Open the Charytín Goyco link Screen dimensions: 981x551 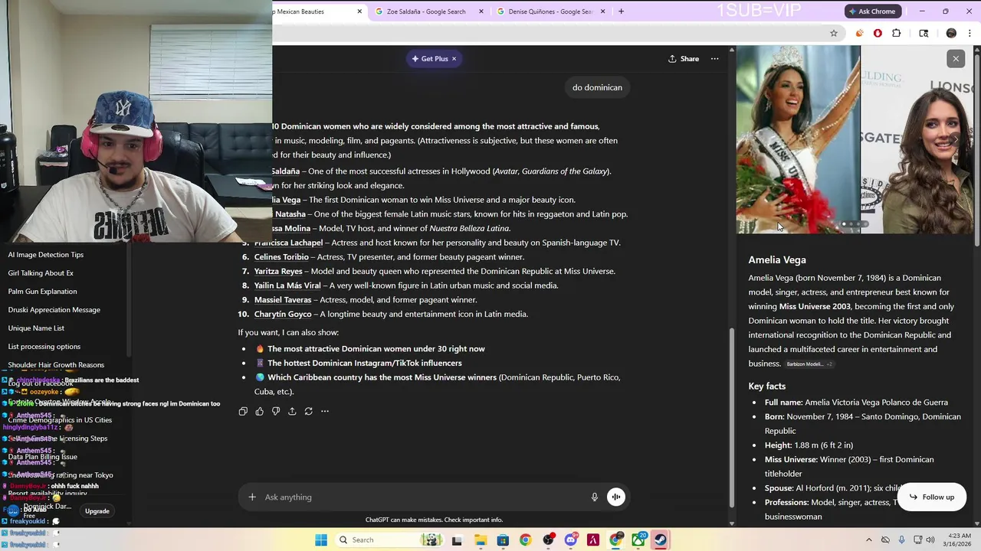coord(283,315)
